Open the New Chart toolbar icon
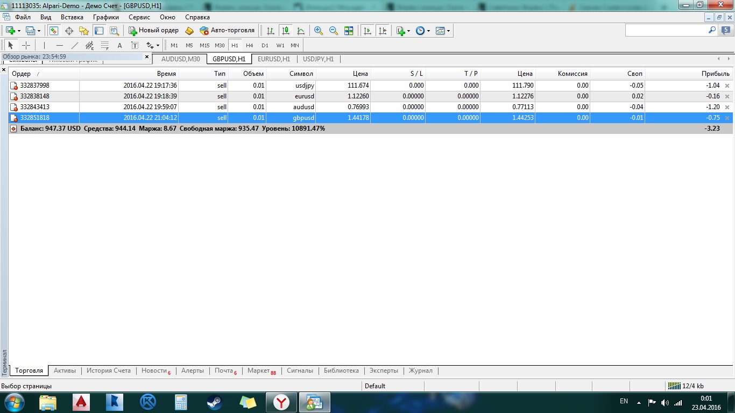The height and width of the screenshot is (413, 735). click(x=10, y=31)
